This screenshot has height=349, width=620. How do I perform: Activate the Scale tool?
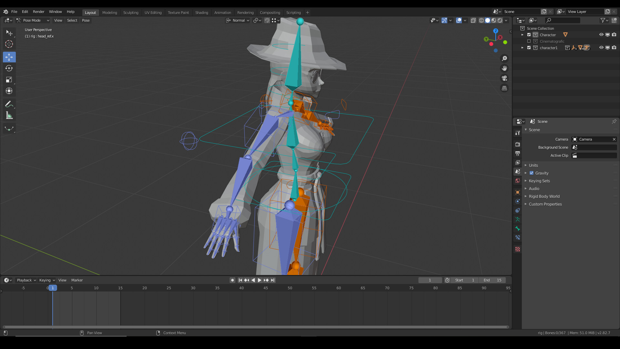[9, 80]
